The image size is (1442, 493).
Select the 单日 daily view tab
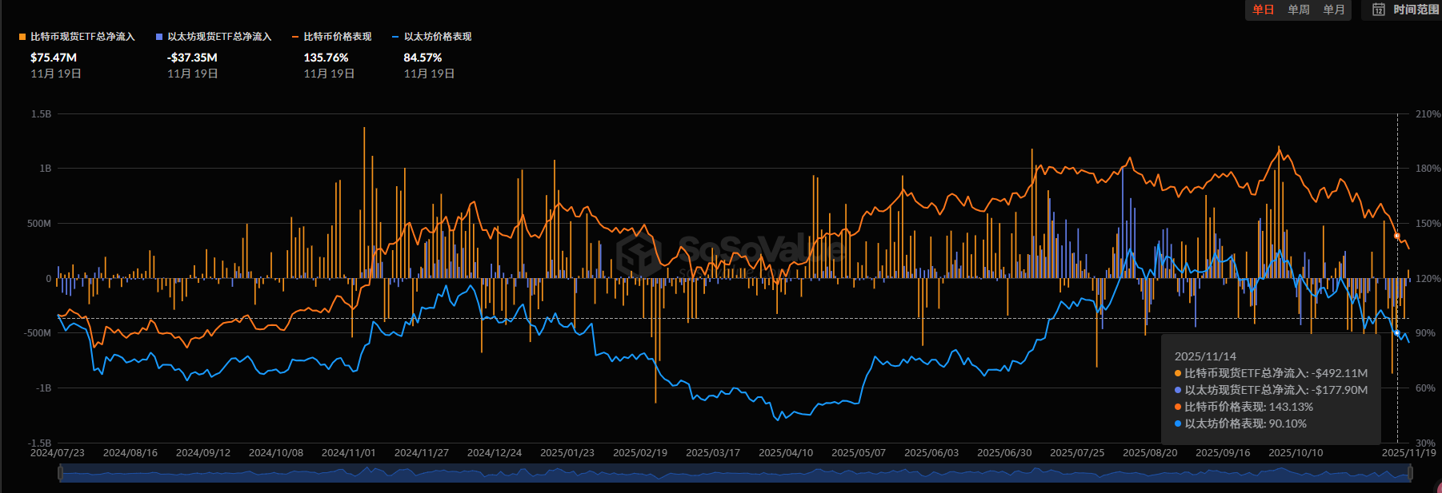click(1264, 10)
